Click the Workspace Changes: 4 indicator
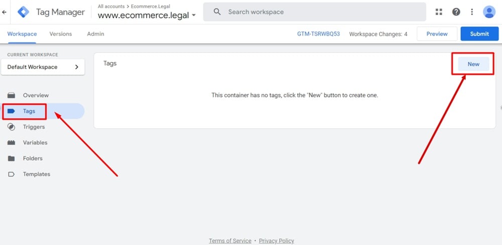Image resolution: width=502 pixels, height=245 pixels. 378,34
